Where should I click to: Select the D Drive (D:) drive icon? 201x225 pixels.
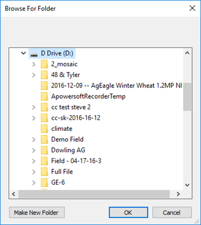[x=34, y=54]
